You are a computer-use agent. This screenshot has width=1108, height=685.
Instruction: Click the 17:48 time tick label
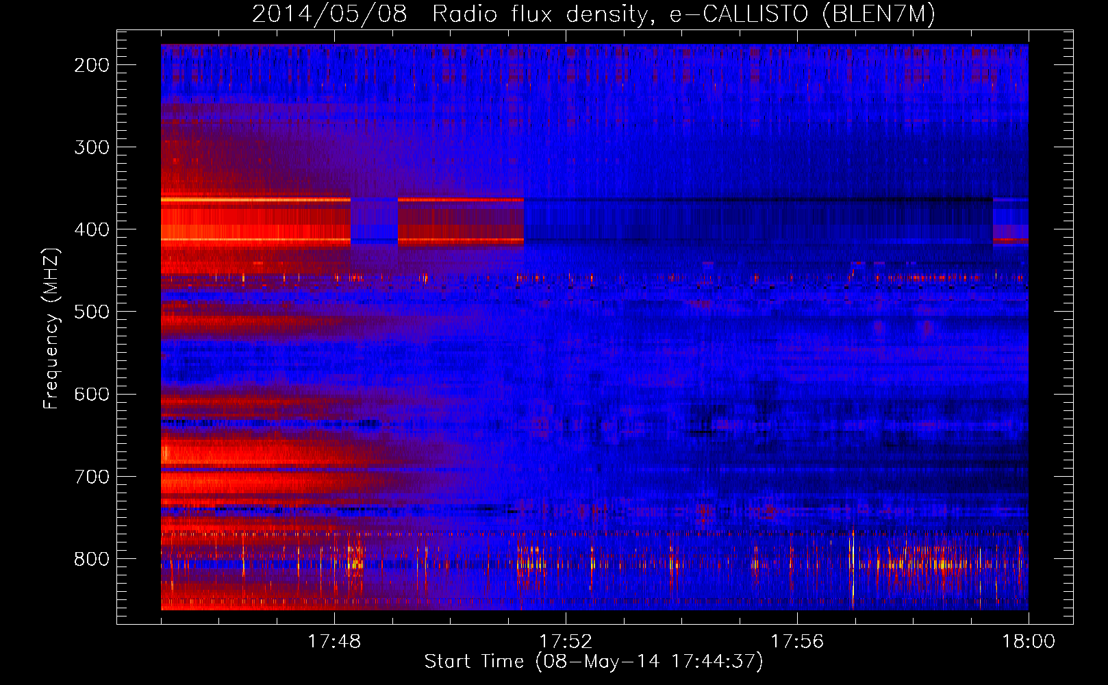[334, 641]
